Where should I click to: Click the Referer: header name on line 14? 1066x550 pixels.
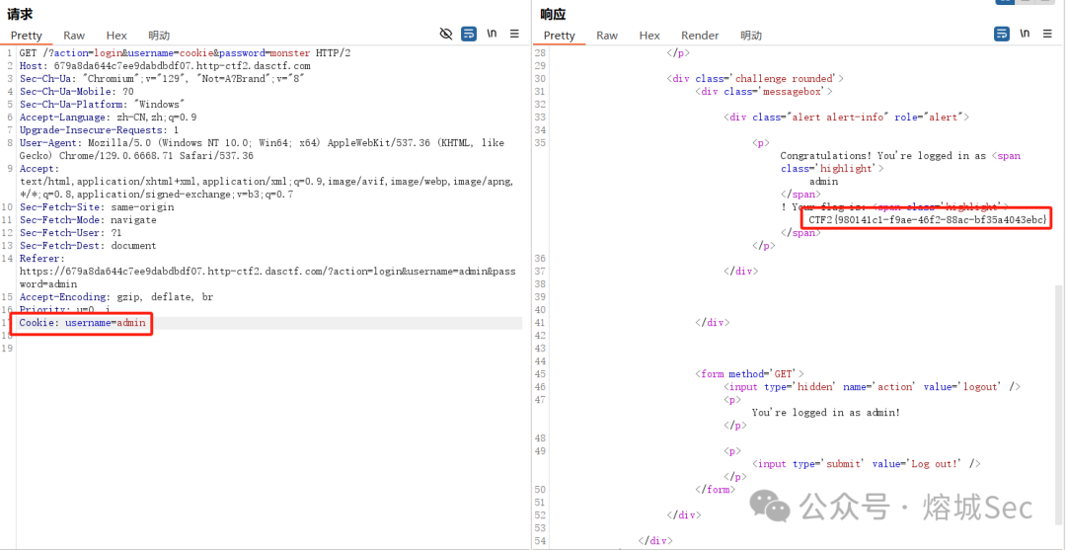pos(42,259)
